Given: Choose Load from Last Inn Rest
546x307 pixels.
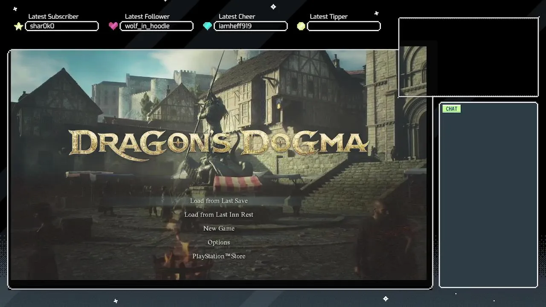Looking at the screenshot, I should pos(219,214).
